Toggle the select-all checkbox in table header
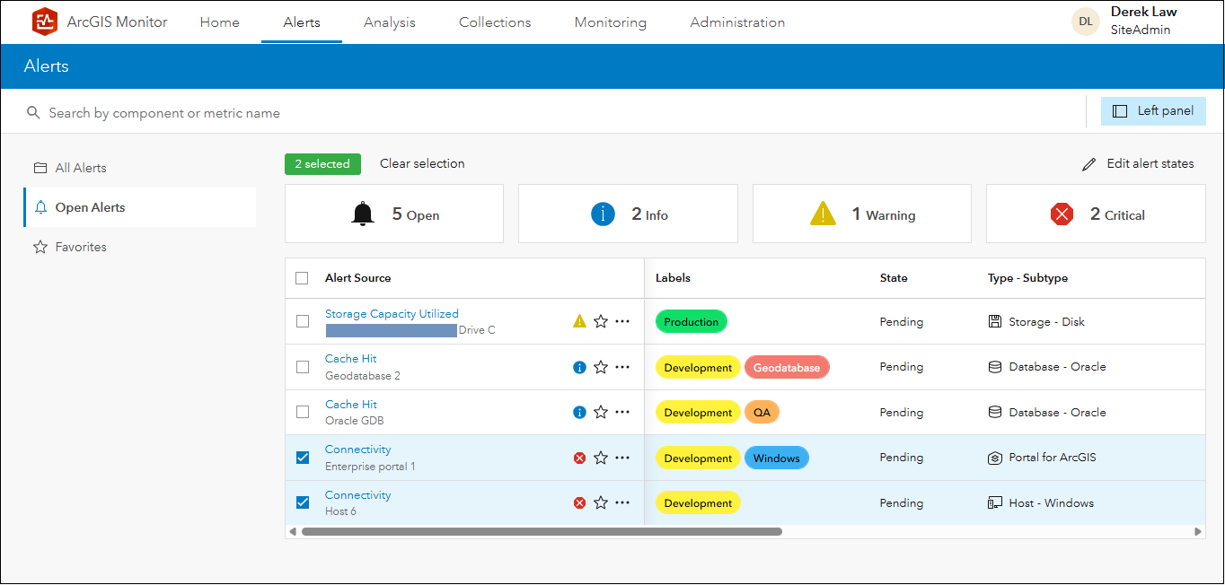This screenshot has height=585, width=1225. [x=303, y=278]
